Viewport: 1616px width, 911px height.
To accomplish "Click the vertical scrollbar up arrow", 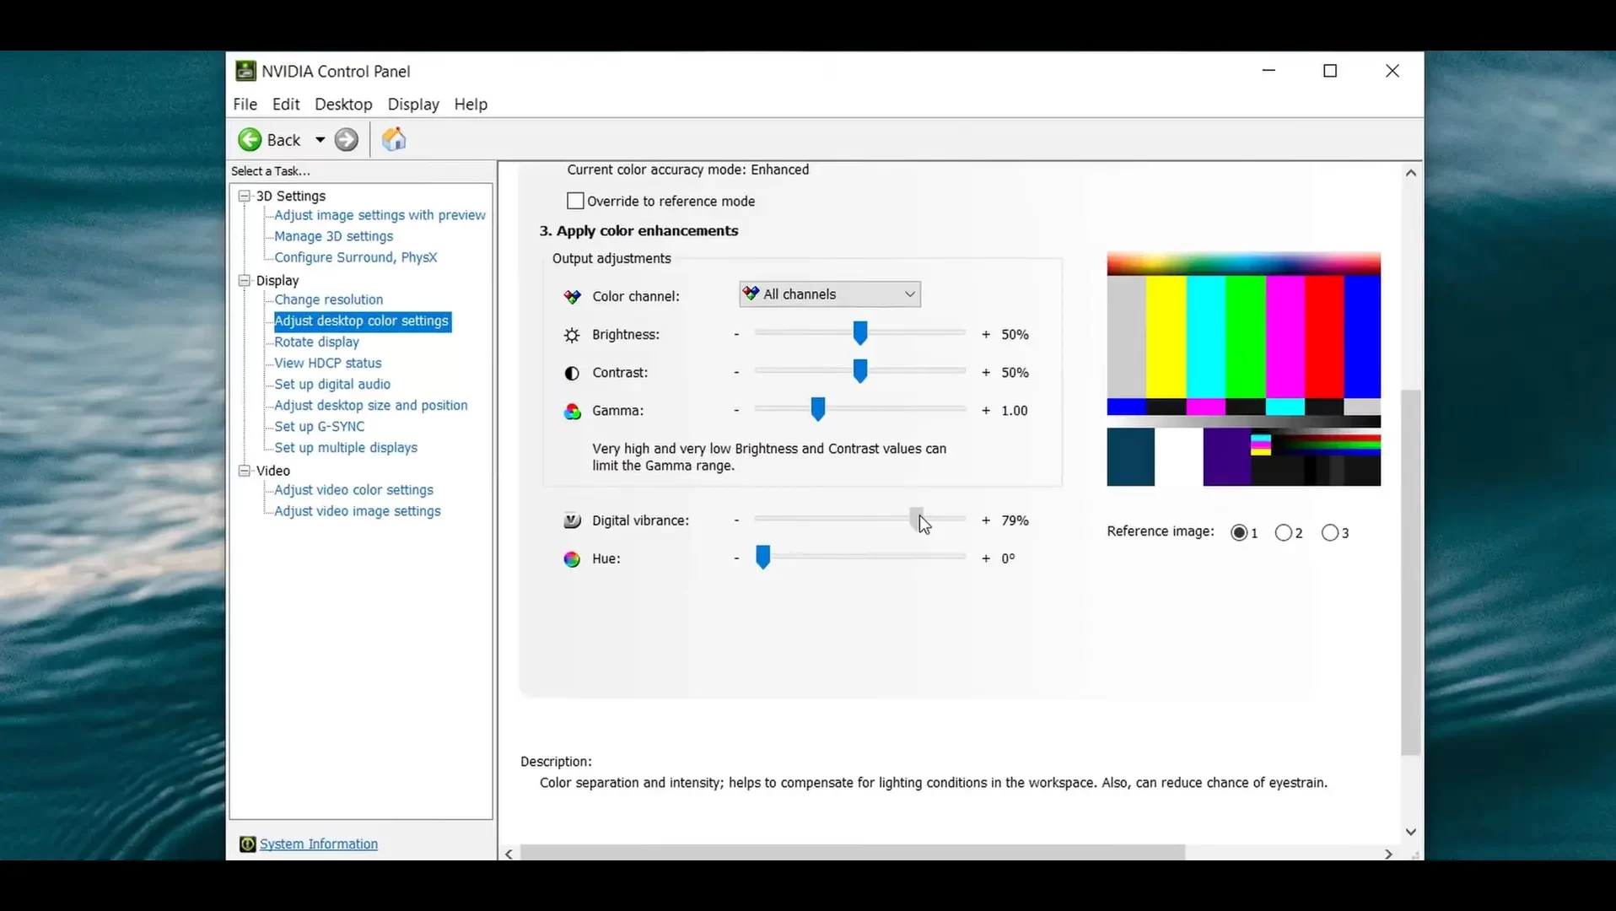I will coord(1411,173).
